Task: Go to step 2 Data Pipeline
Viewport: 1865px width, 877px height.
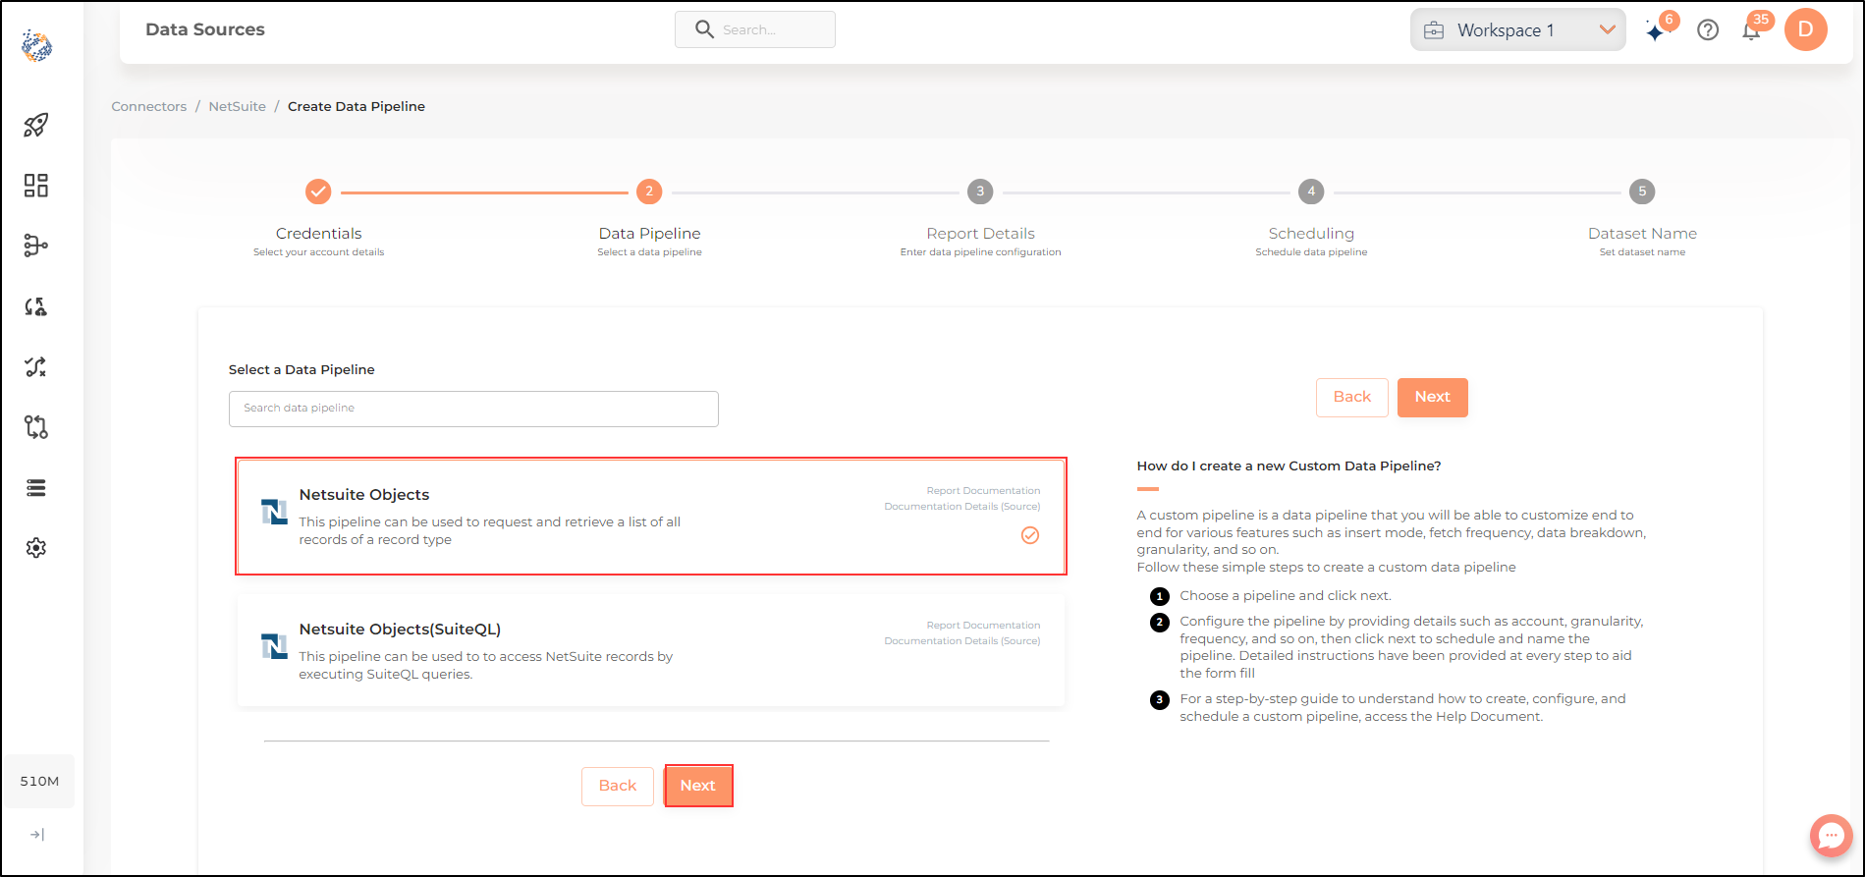Action: click(x=649, y=192)
